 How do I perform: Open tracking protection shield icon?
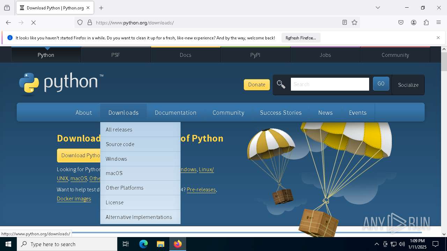pyautogui.click(x=80, y=23)
